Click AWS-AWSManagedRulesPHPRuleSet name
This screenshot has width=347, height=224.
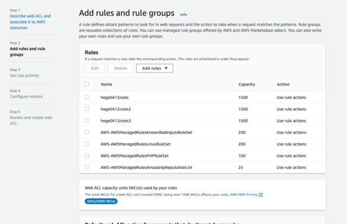point(134,156)
